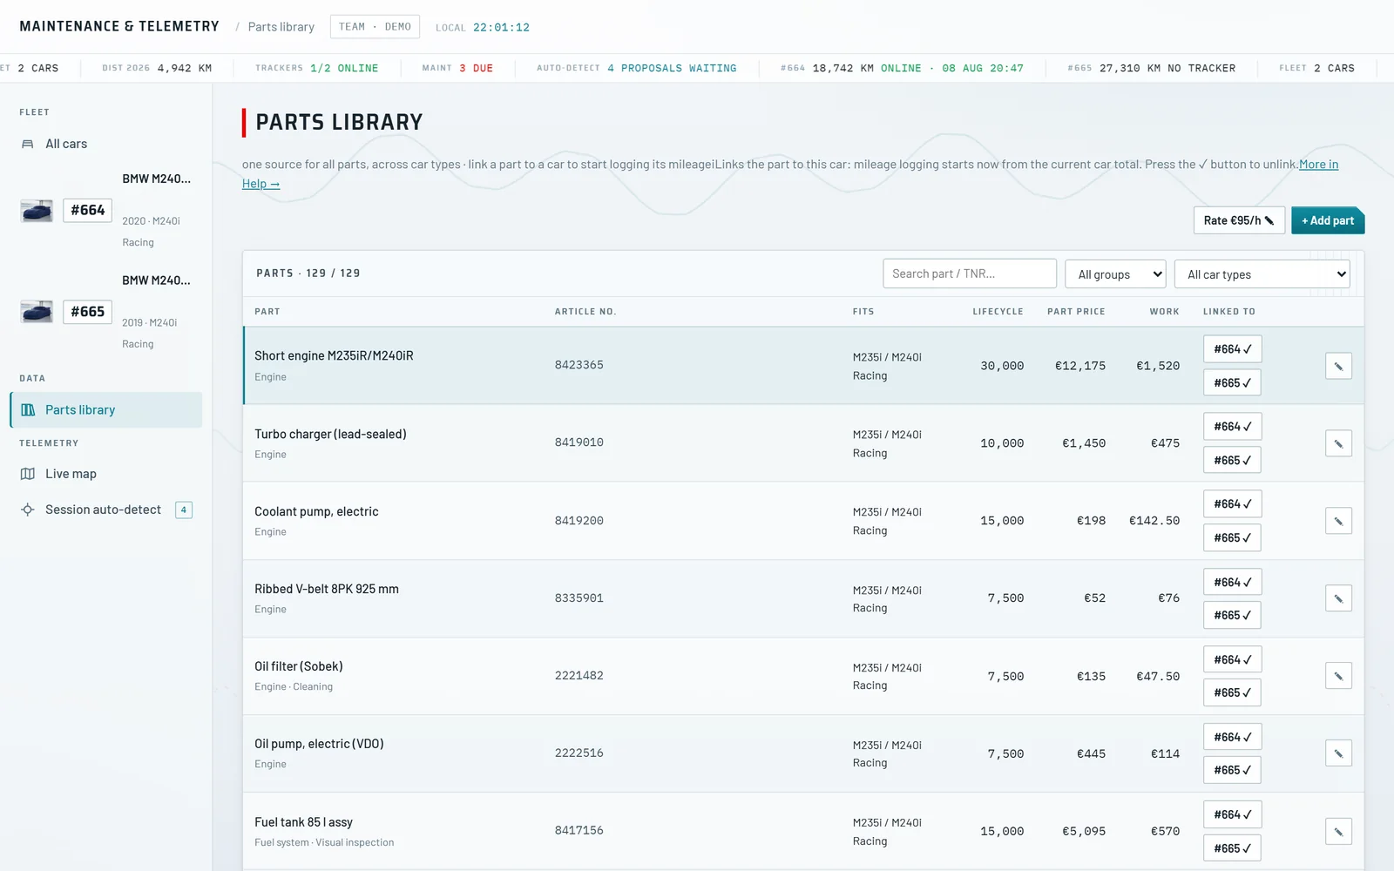Focus the Search part / TNR field

(969, 273)
